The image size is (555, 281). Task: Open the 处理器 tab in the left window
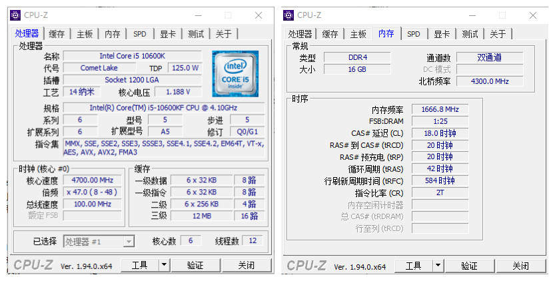coord(27,33)
